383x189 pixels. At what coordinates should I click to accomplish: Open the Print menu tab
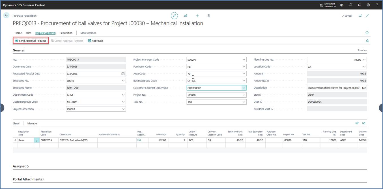(x=29, y=33)
